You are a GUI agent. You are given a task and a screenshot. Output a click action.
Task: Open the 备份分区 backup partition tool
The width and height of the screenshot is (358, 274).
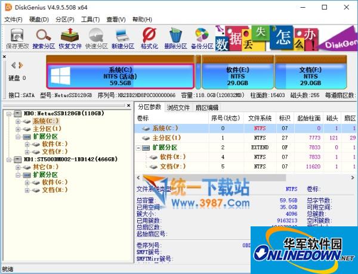click(202, 39)
